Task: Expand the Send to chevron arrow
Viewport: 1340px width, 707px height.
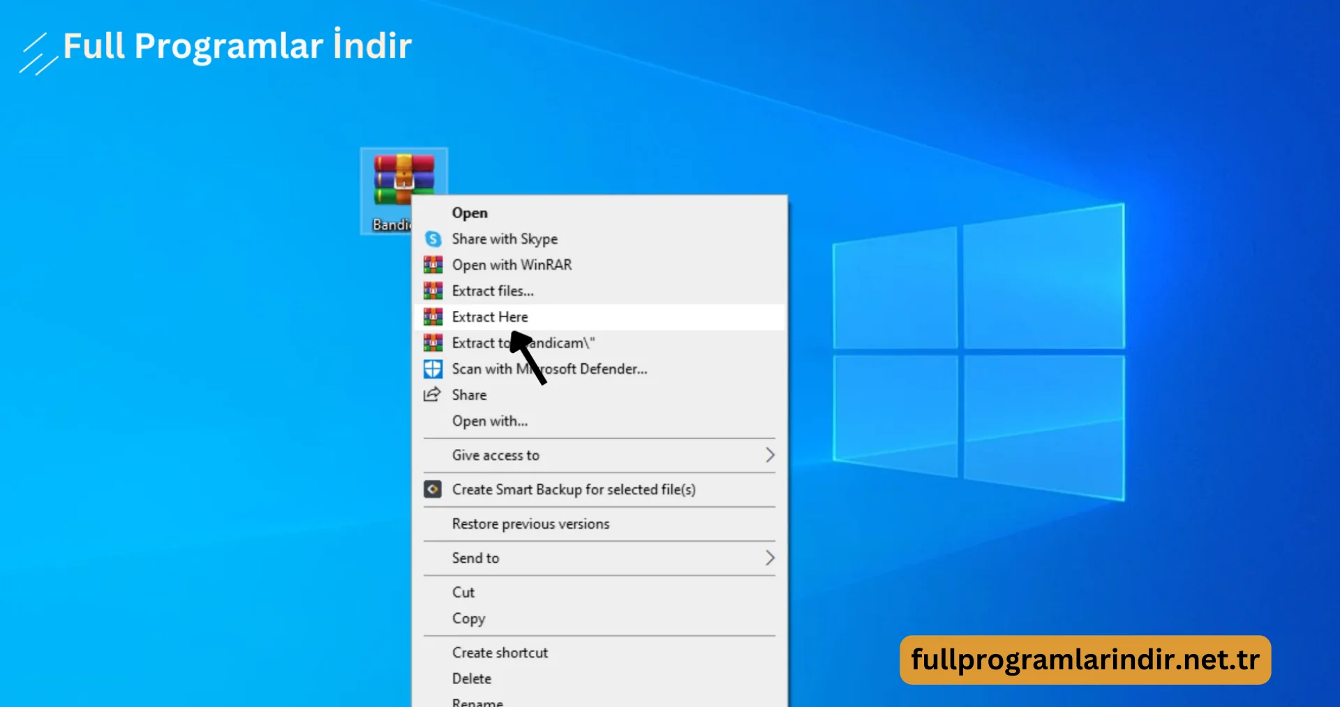Action: pyautogui.click(x=770, y=558)
